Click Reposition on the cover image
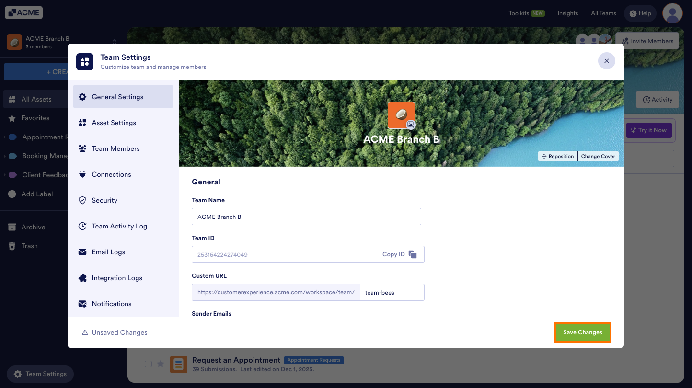This screenshot has height=388, width=692. (557, 156)
